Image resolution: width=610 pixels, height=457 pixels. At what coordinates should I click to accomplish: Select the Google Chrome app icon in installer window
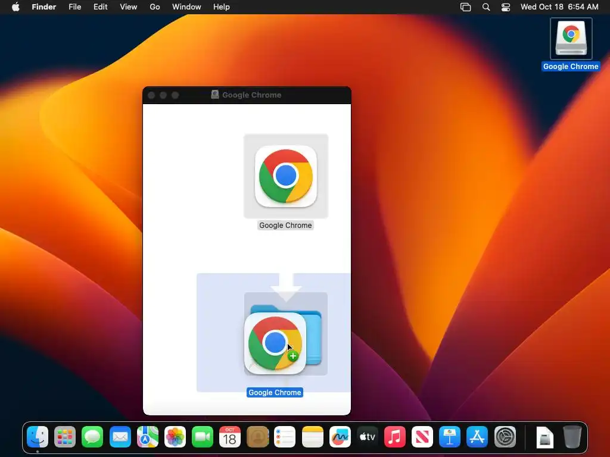[x=286, y=176]
